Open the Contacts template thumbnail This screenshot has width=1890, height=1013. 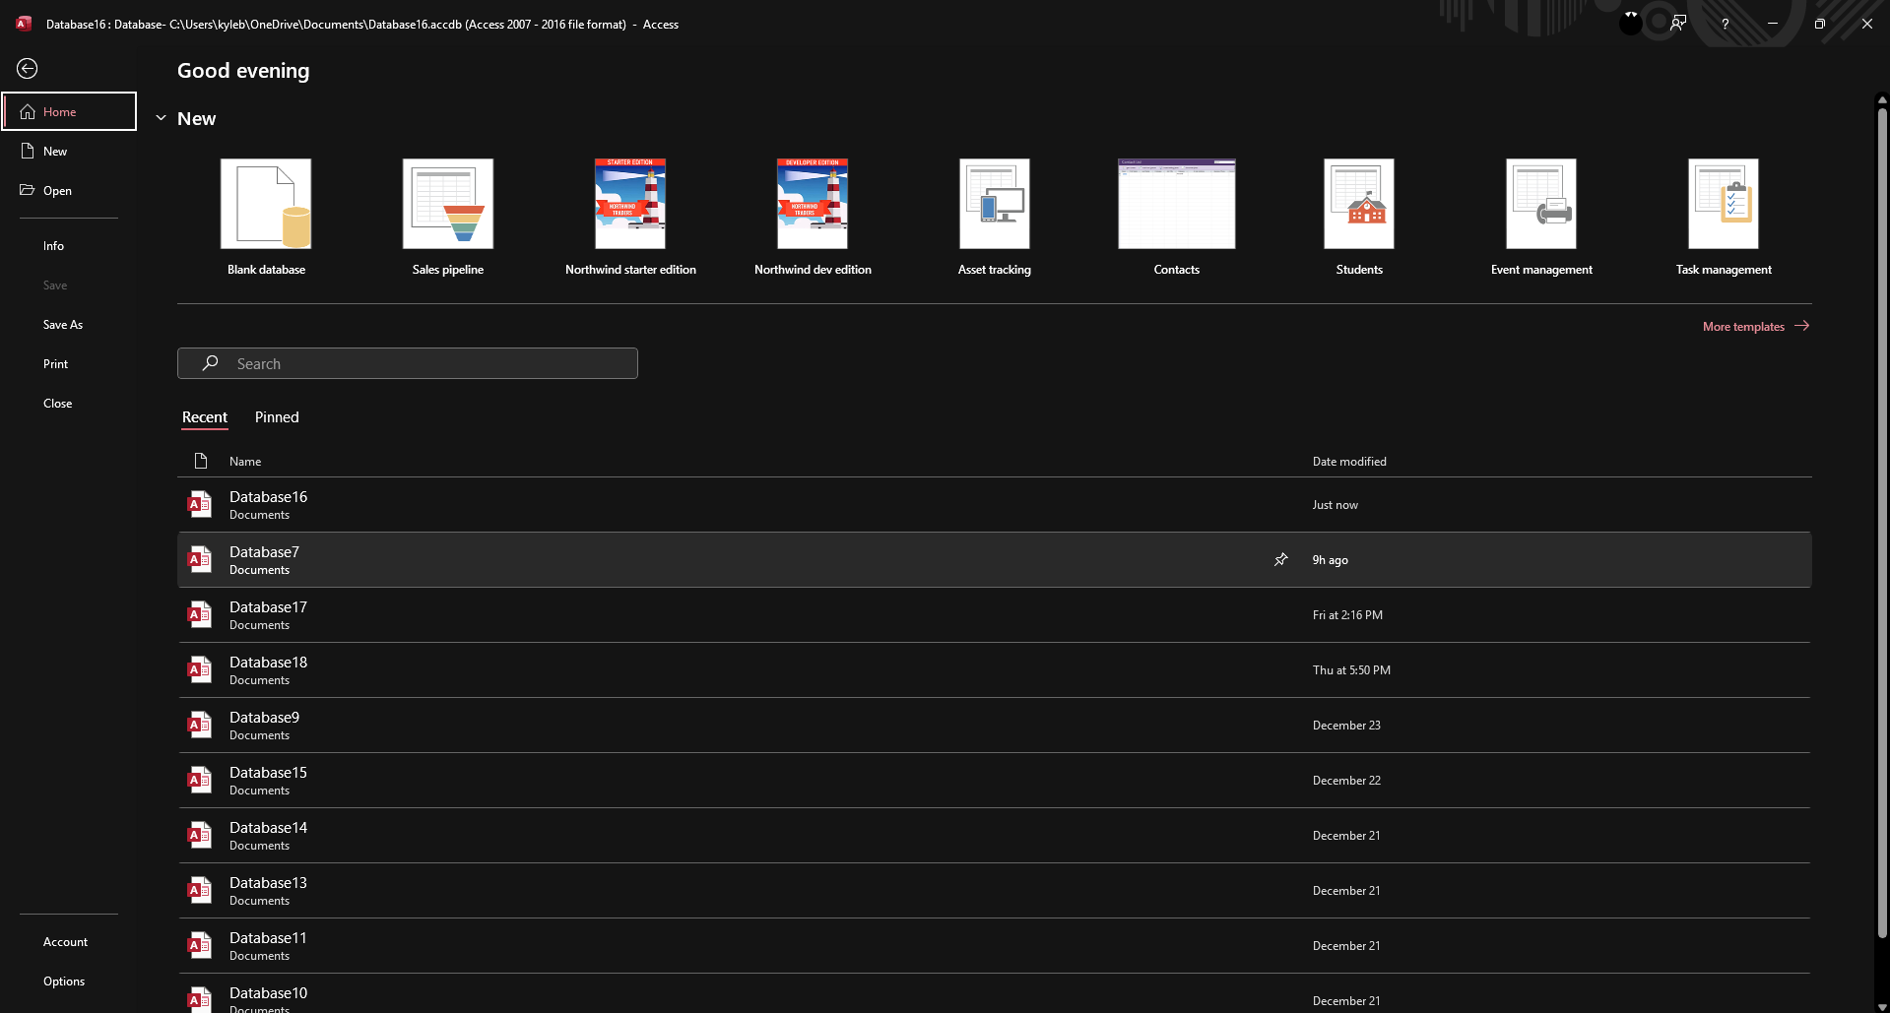point(1176,204)
